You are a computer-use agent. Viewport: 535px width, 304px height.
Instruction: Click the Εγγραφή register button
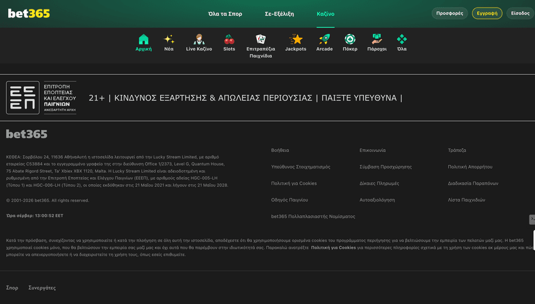tap(487, 13)
